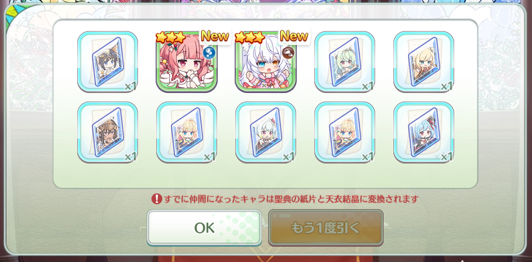
Task: Click the OK button
Action: tap(204, 228)
